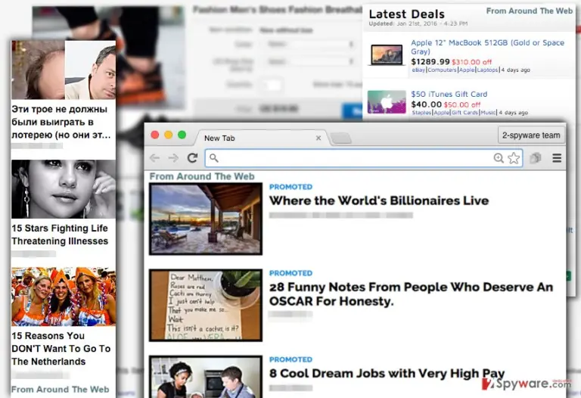Click the extension icon beside the menu
Image resolution: width=581 pixels, height=398 pixels.
tap(536, 158)
